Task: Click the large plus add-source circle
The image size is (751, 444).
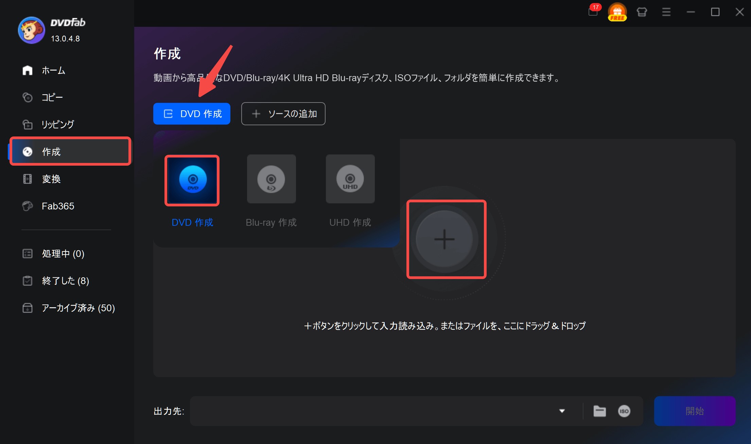Action: [444, 239]
